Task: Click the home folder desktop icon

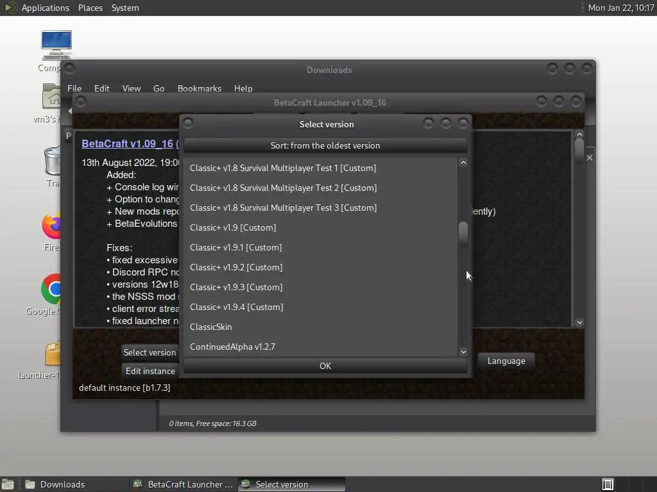Action: (x=51, y=96)
